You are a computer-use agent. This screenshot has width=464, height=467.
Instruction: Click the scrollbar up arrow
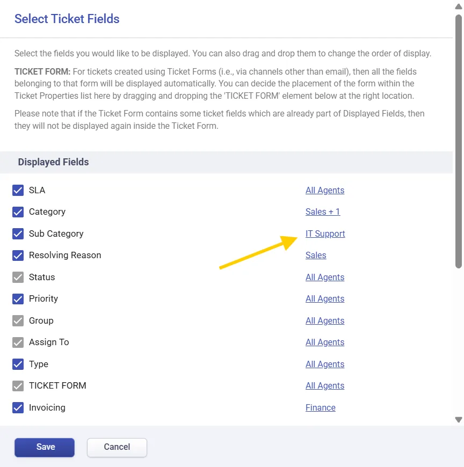pos(459,8)
